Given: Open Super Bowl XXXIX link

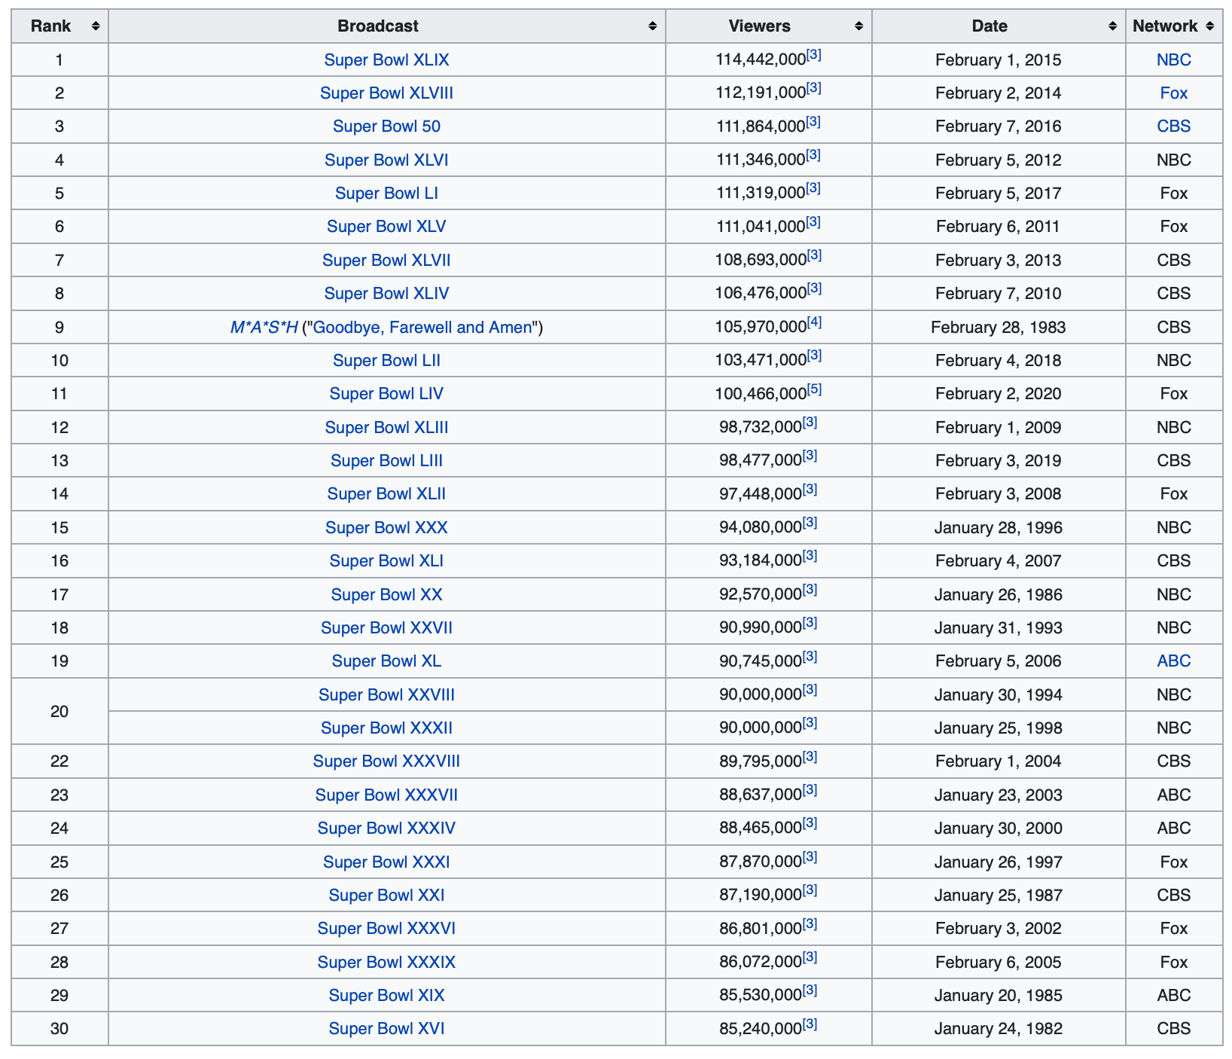Looking at the screenshot, I should pos(386,963).
